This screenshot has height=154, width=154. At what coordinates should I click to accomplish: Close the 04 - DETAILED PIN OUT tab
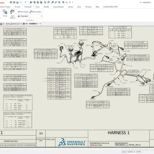pos(21,24)
